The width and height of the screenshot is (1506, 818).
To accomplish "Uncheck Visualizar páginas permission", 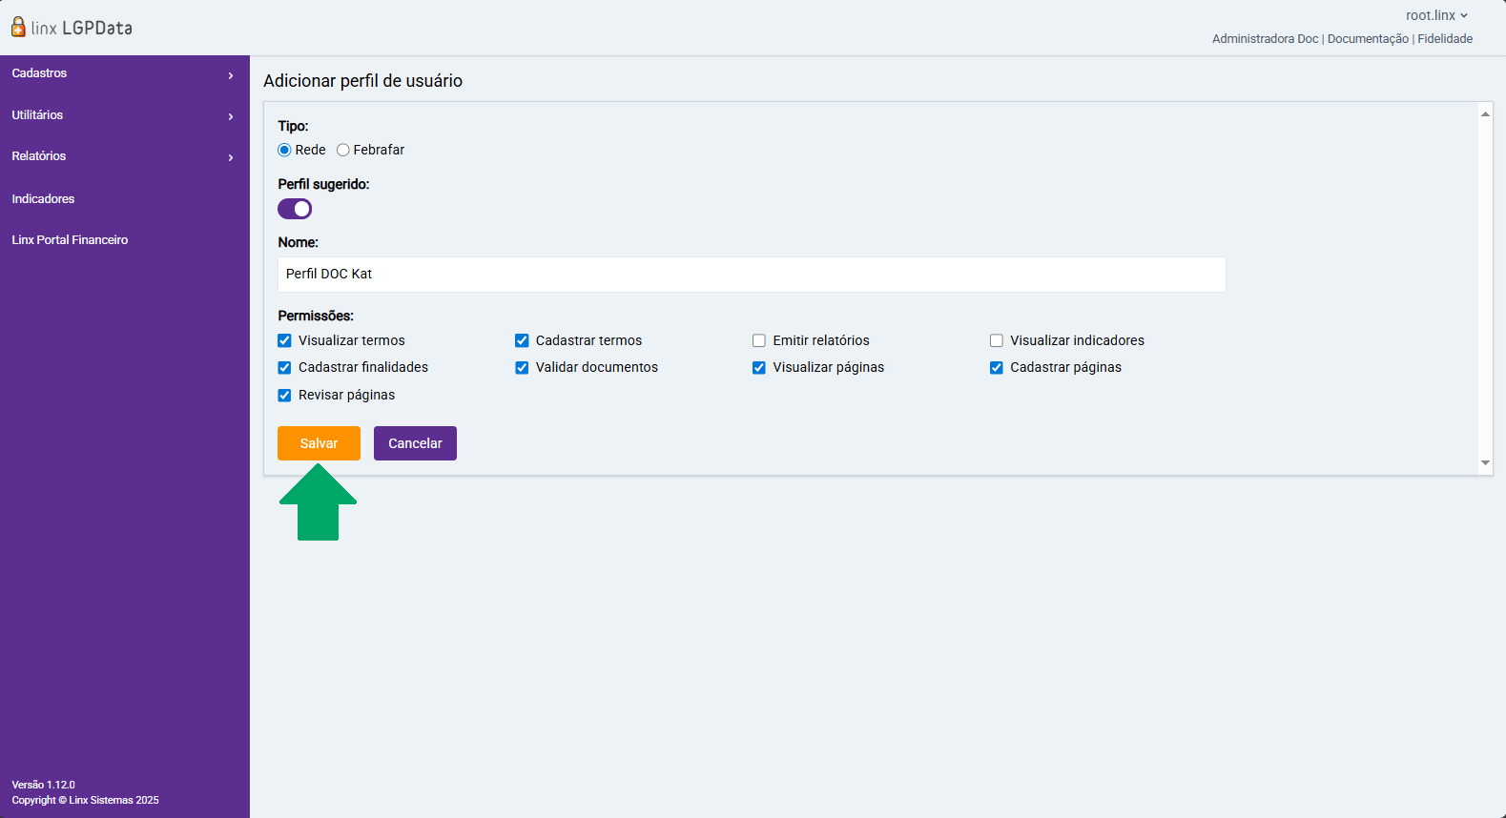I will click(x=759, y=367).
